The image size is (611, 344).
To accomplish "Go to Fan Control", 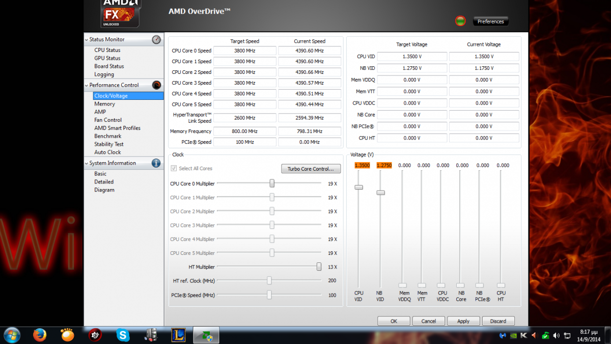I will click(108, 120).
